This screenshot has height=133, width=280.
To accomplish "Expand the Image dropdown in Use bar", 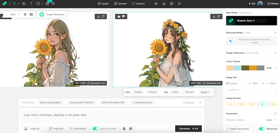I will 205,92.
